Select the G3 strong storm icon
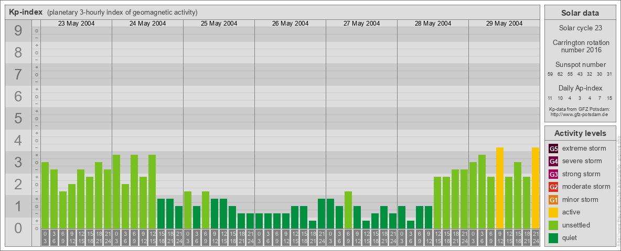Viewport: 621px width, 251px height. point(553,174)
